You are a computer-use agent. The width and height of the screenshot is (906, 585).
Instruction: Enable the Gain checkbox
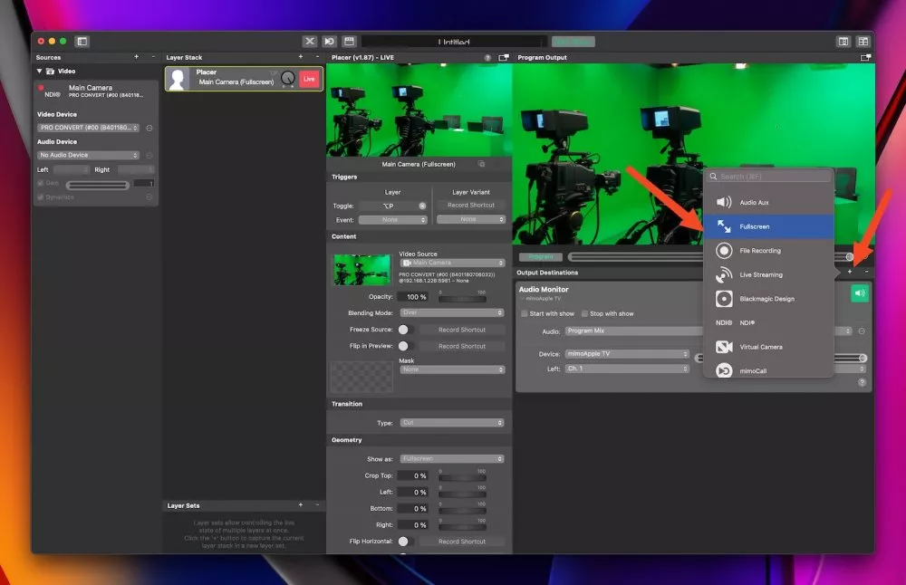pos(41,183)
